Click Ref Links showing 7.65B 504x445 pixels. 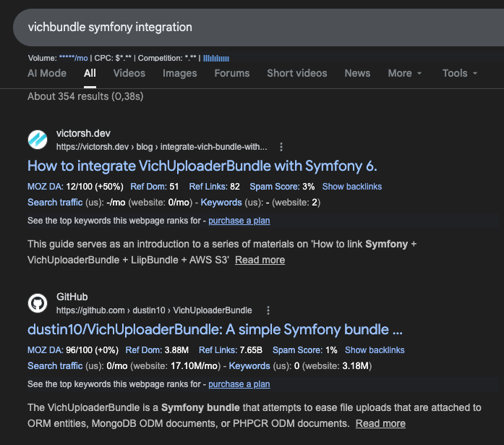coord(231,349)
